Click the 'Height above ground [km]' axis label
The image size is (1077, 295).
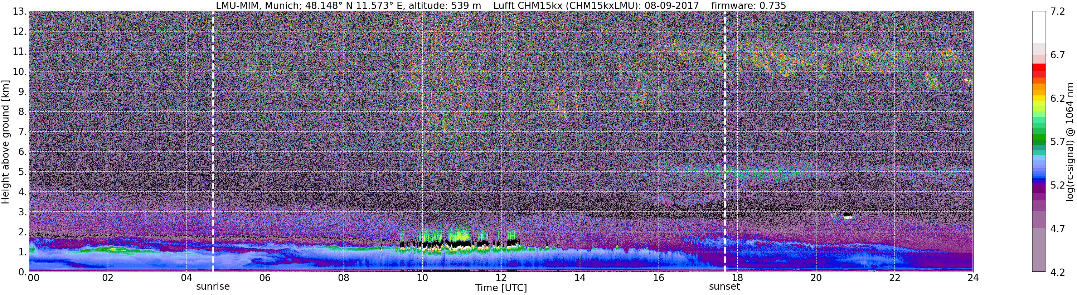coord(5,142)
